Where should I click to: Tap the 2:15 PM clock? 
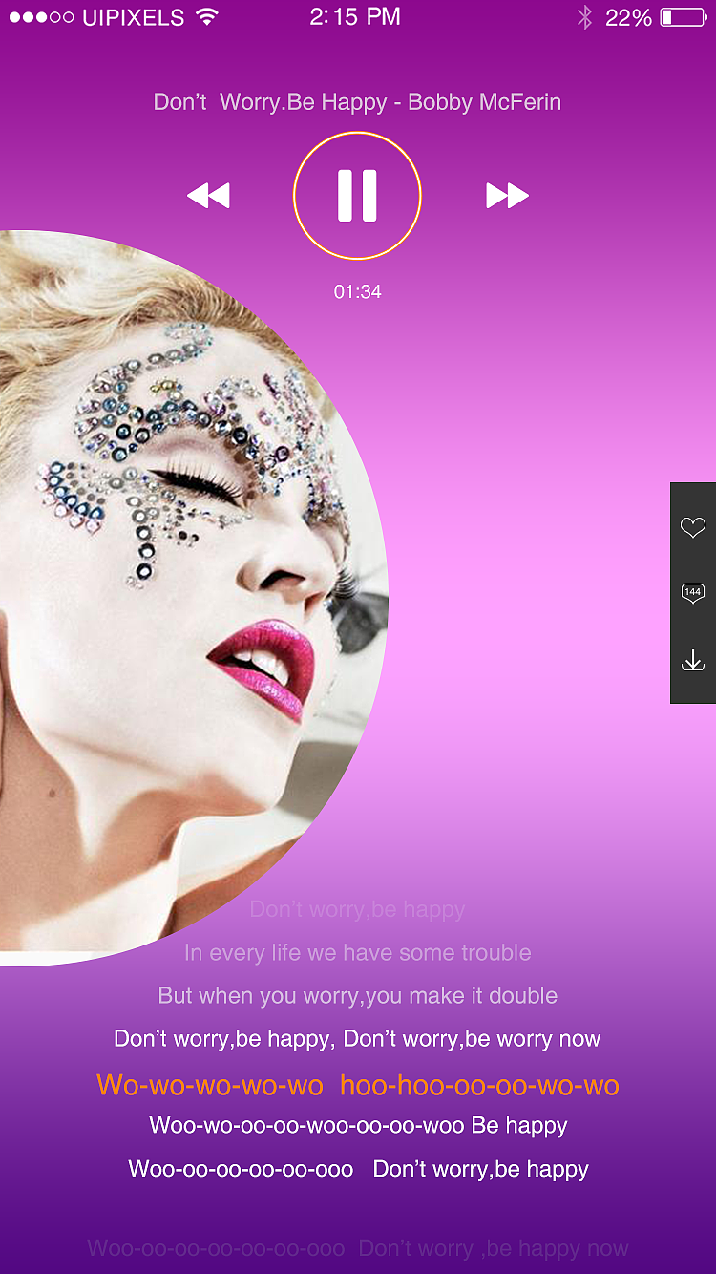(x=355, y=17)
